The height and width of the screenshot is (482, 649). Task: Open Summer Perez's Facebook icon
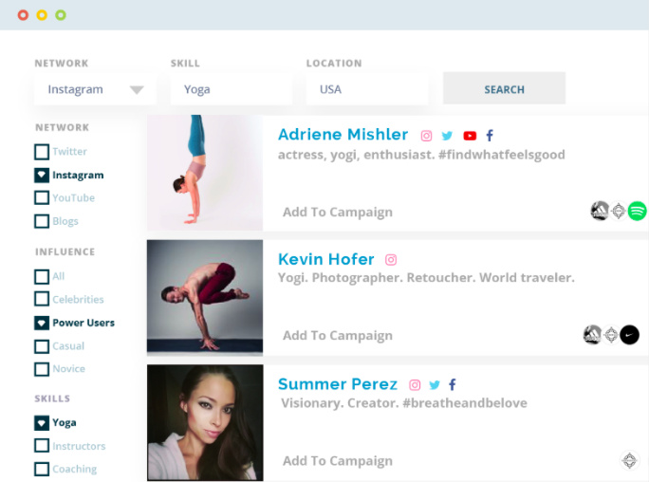pos(453,385)
